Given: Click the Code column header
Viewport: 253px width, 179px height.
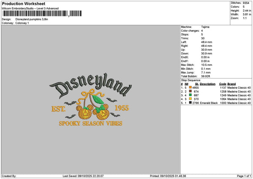Looking at the screenshot, I should 223,84.
